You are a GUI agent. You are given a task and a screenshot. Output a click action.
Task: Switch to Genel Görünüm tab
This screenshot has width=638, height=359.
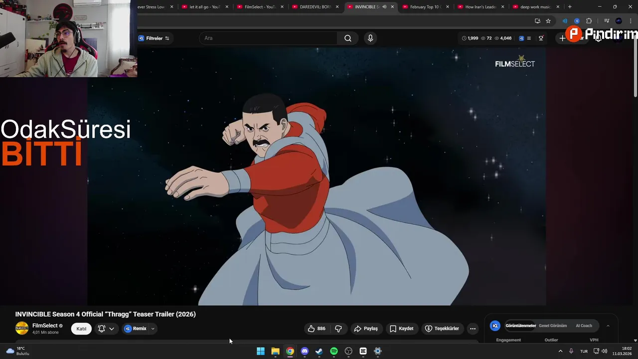click(553, 326)
